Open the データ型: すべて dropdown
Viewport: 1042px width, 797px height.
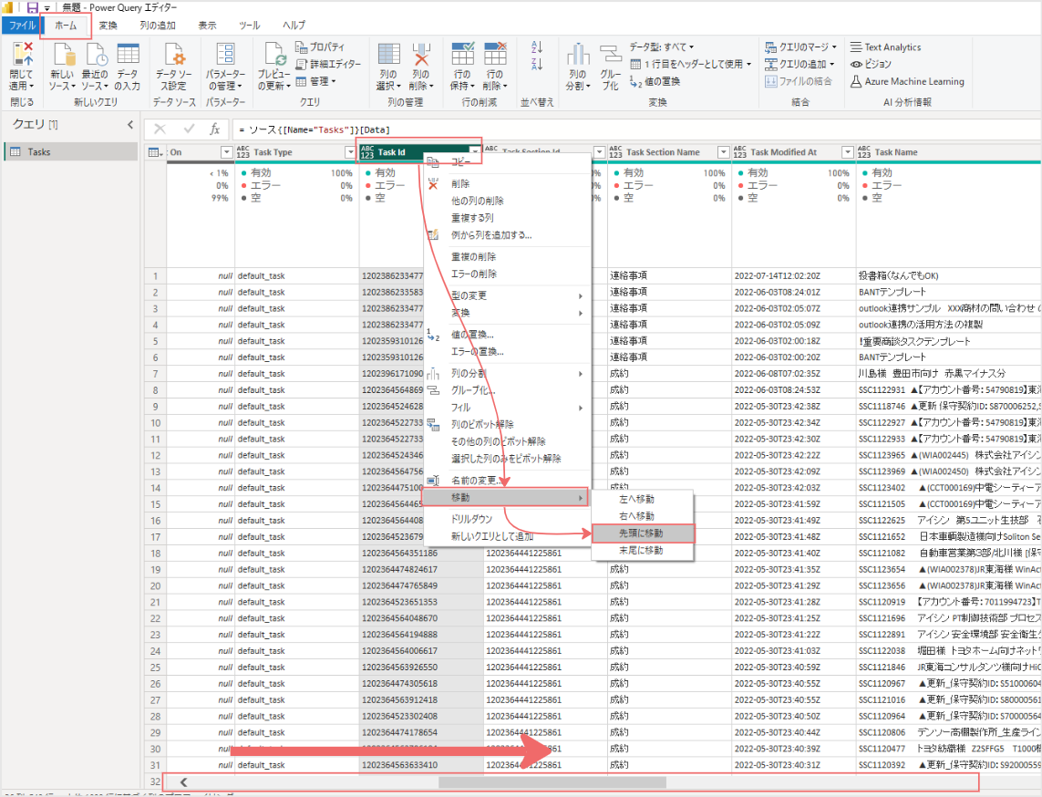(x=661, y=47)
